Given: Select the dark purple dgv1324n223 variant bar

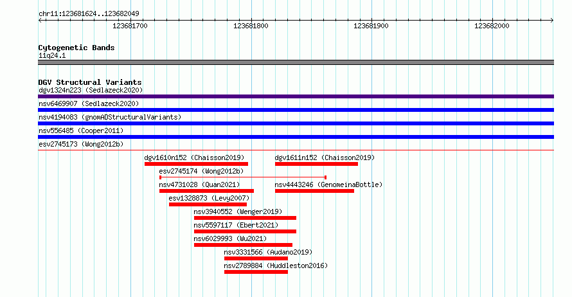Looking at the screenshot, I should click(296, 96).
